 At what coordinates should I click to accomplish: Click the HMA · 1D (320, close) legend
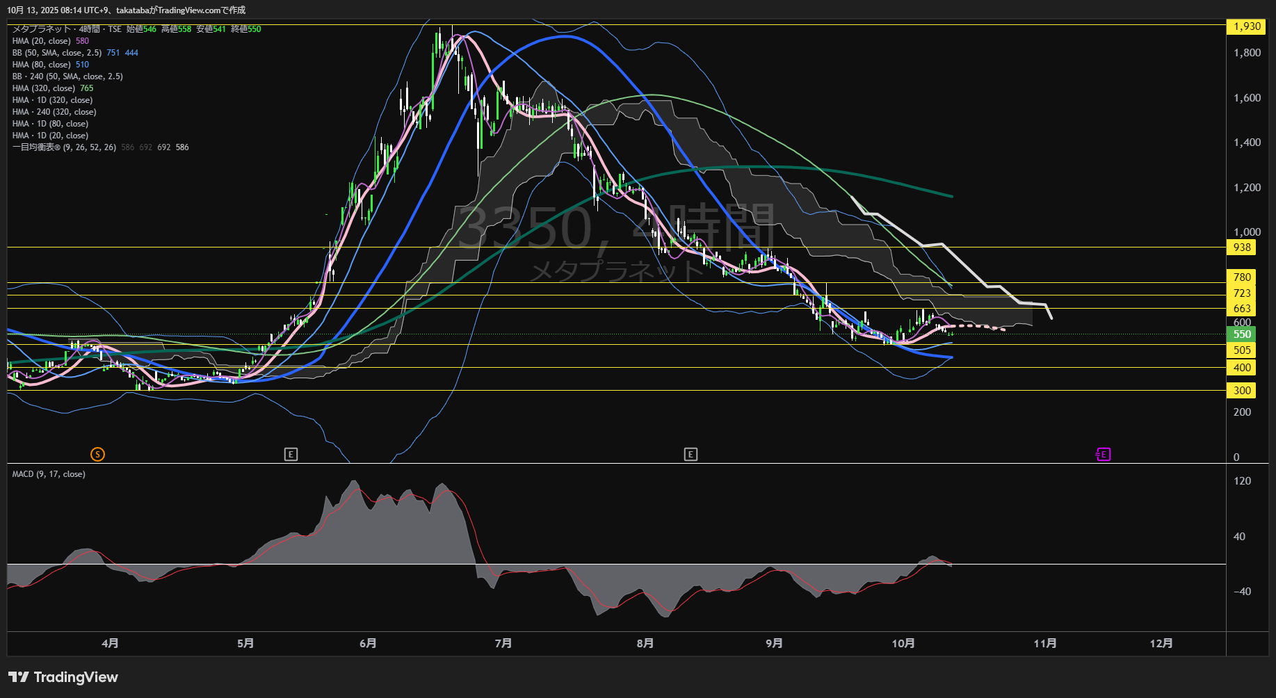pos(53,100)
